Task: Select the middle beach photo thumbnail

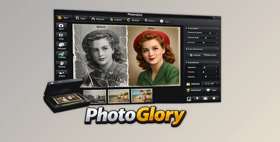Action: (x=119, y=96)
